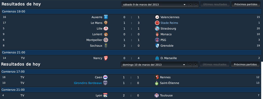Open the Girondins Bordeaux team link
263x99 pixels.
88,83
